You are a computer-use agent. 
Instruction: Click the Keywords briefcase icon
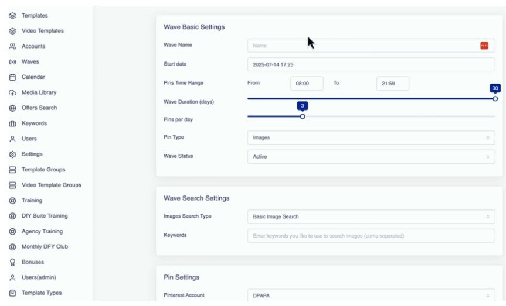(12, 123)
